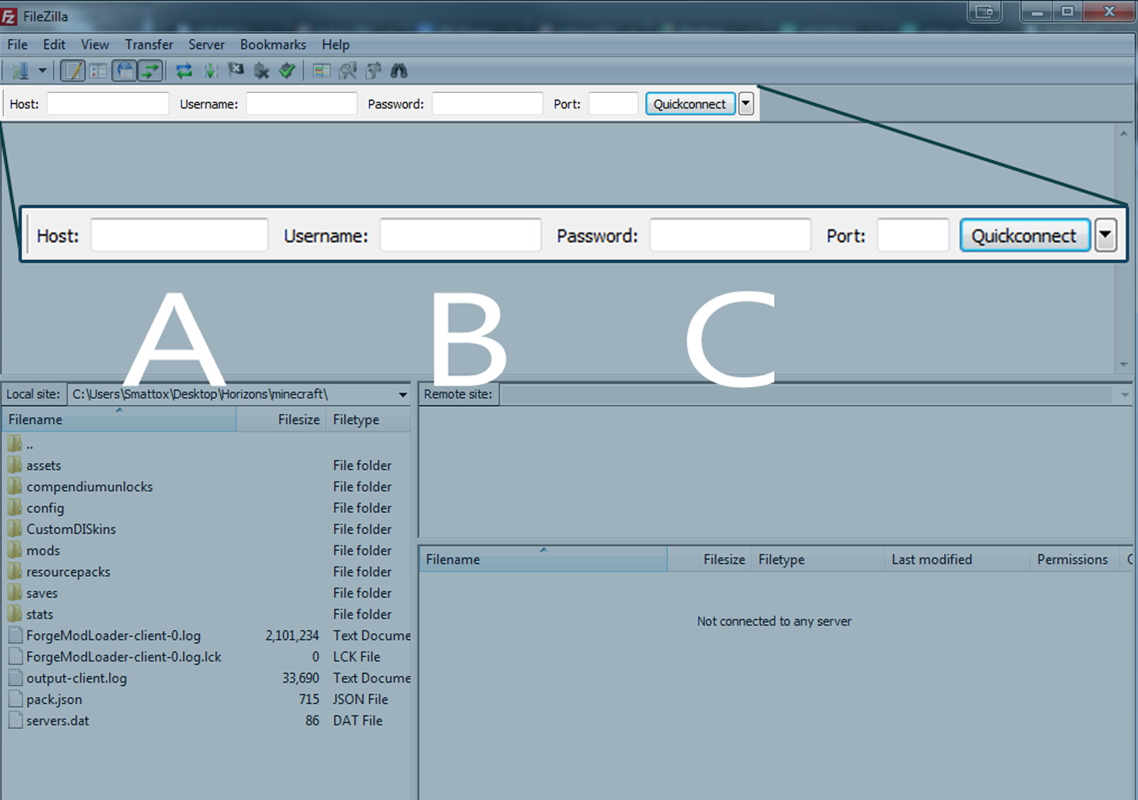Select the compendiumunlocks folder icon
This screenshot has height=800, width=1138.
(15, 486)
